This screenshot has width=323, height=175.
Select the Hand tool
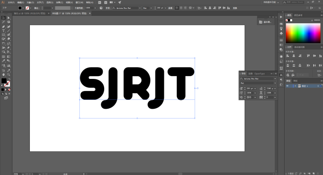point(4,75)
